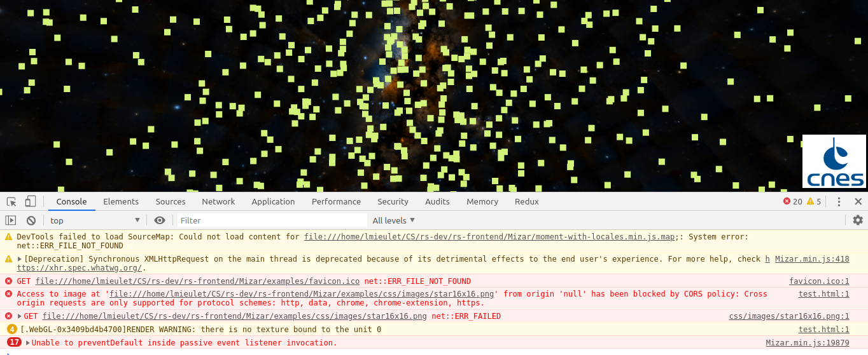Open the live expression eye icon

160,220
